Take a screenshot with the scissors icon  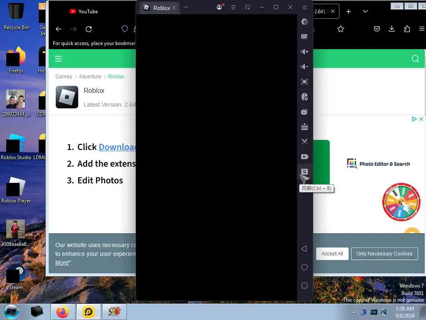tap(304, 142)
